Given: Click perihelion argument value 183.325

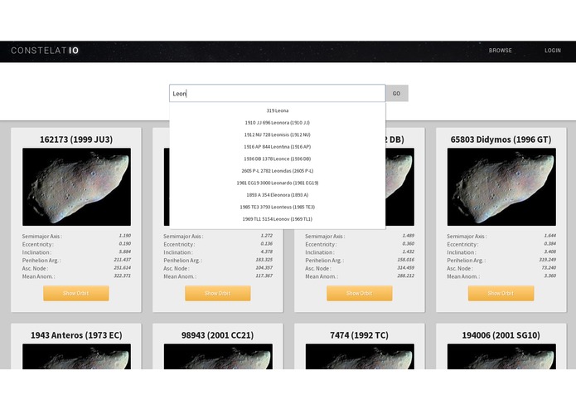Looking at the screenshot, I should click(x=264, y=259).
